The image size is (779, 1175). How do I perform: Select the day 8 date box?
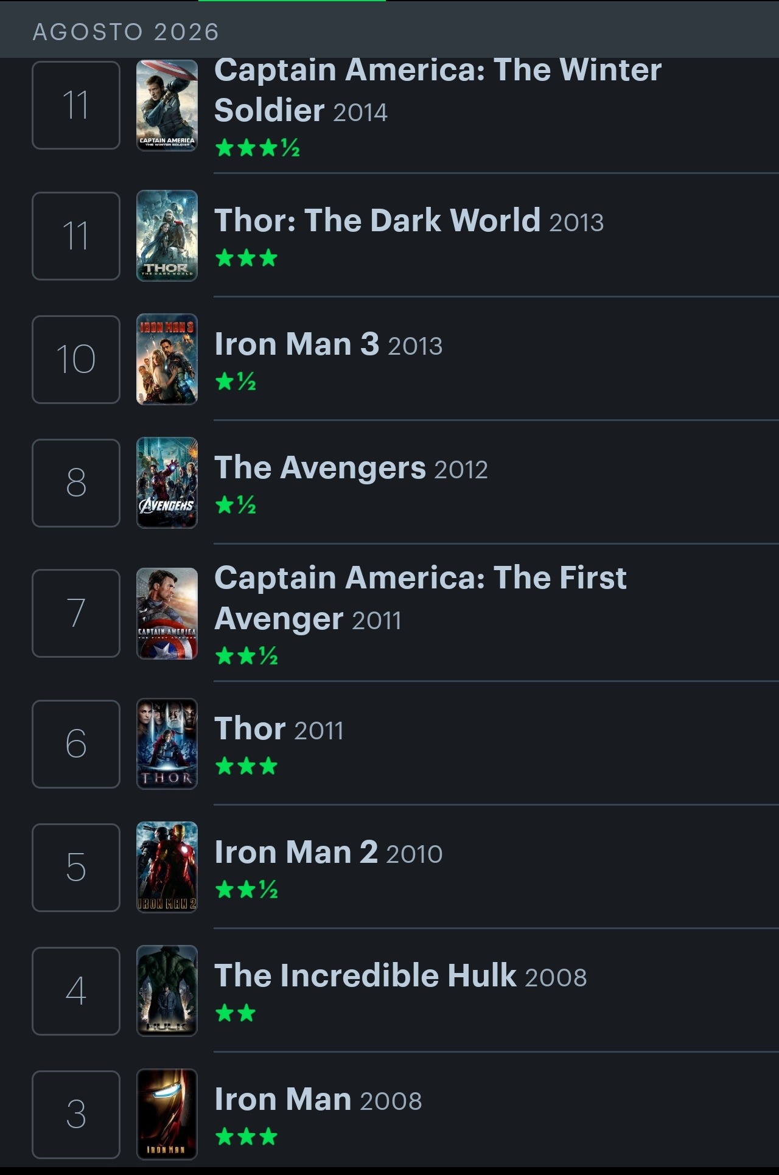pos(76,483)
